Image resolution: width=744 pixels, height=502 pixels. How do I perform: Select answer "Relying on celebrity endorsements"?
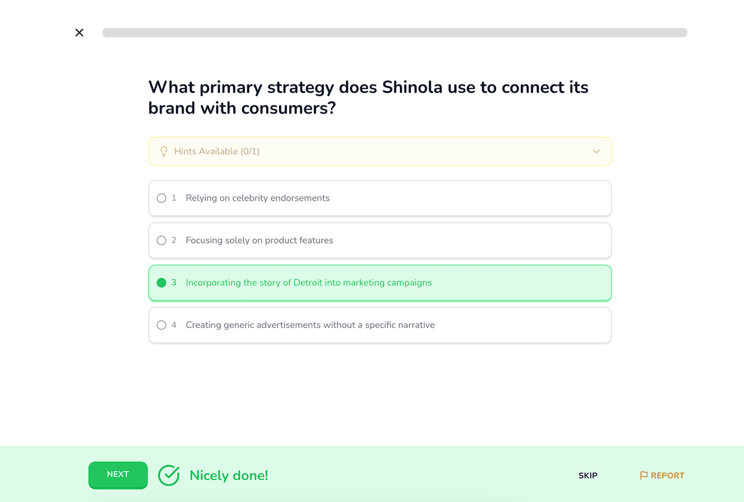(x=257, y=198)
